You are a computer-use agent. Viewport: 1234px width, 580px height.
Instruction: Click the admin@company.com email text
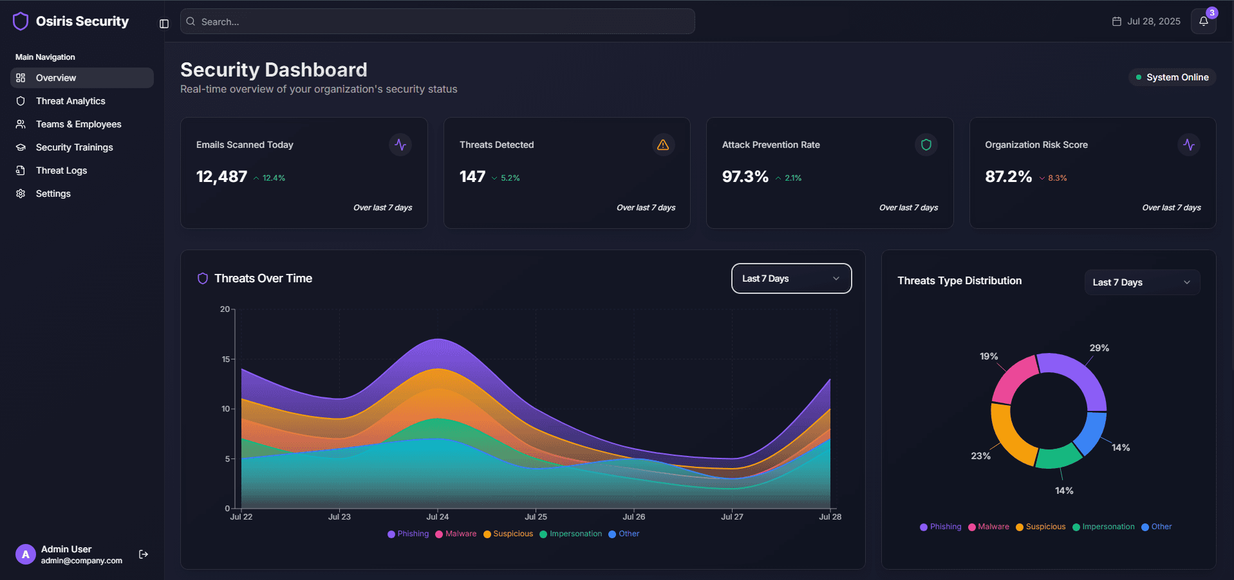coord(82,561)
